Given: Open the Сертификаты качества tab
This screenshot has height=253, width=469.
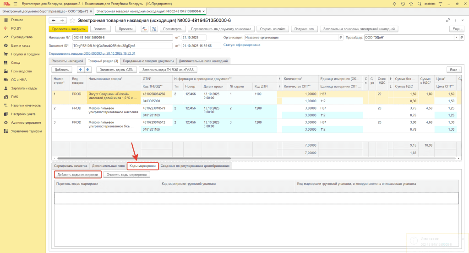Looking at the screenshot, I should 71,166.
